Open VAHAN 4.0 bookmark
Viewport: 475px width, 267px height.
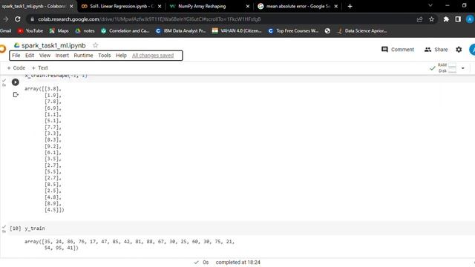(237, 30)
